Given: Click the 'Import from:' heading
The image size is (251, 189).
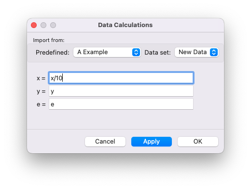Looking at the screenshot, I should [x=49, y=40].
